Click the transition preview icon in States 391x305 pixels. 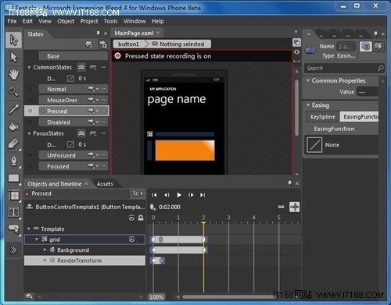(103, 44)
